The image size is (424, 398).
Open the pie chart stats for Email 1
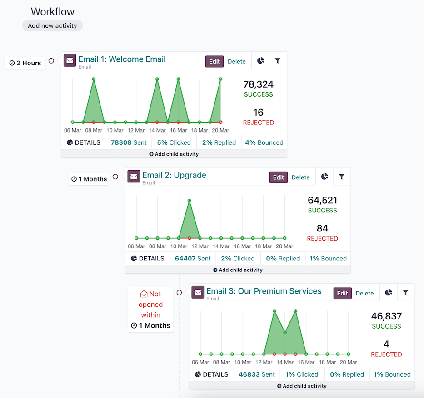pos(260,60)
